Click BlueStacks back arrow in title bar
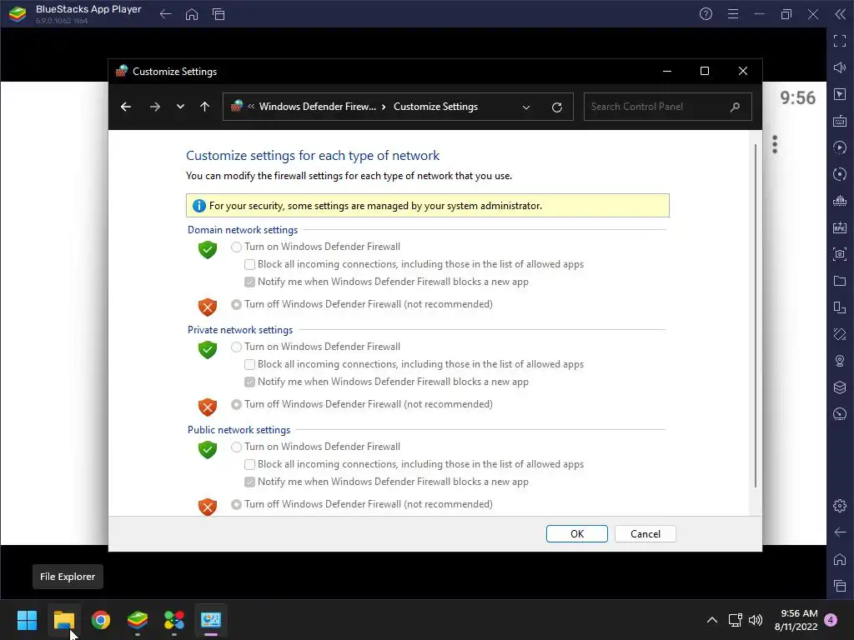The height and width of the screenshot is (640, 854). click(166, 14)
